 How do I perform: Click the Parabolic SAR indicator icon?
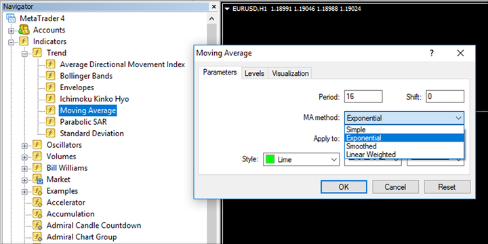50,122
